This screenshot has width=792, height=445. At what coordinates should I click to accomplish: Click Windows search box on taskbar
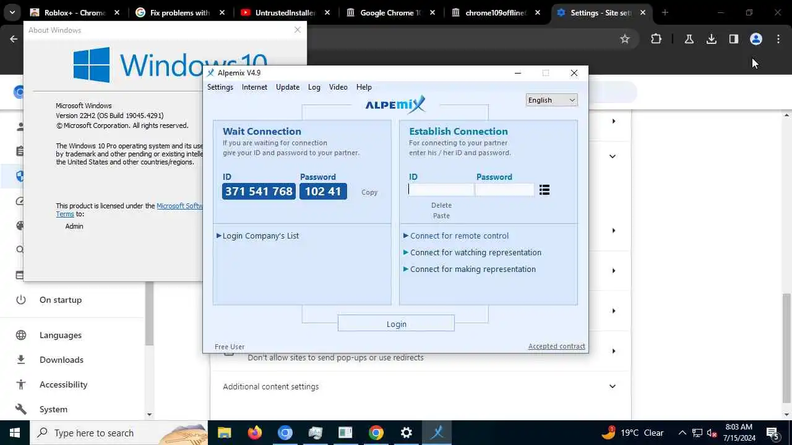[119, 433]
